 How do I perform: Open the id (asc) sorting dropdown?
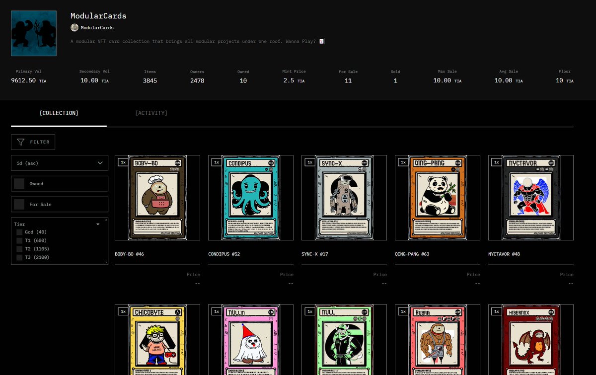(x=60, y=162)
